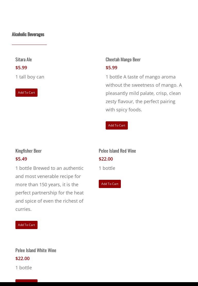Open the Sitara Ale item title
198x286 pixels.
click(x=24, y=60)
